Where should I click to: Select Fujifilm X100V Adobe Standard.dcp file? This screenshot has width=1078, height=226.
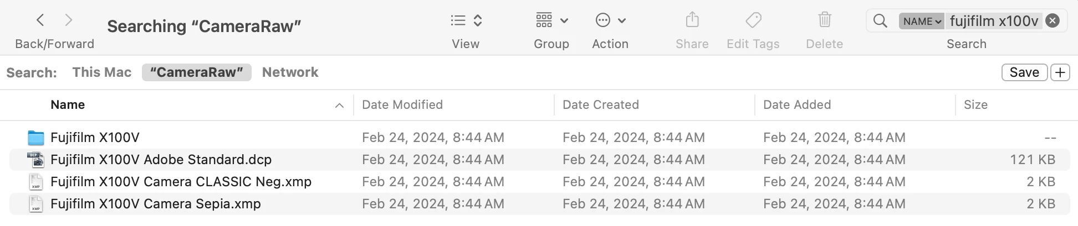[161, 160]
